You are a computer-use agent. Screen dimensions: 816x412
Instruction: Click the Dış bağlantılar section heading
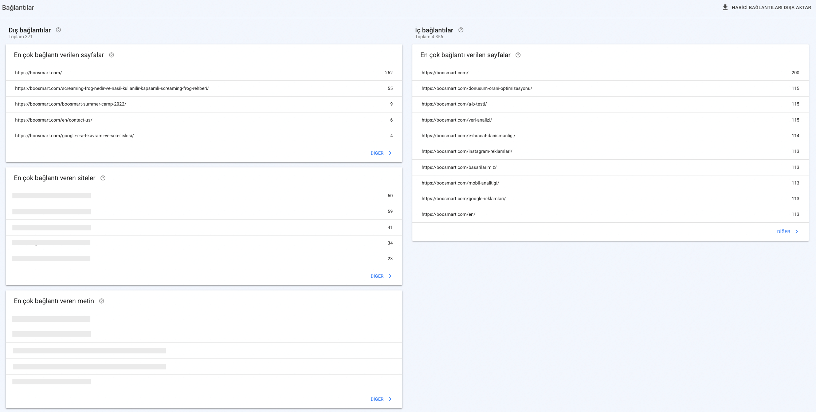[x=30, y=30]
